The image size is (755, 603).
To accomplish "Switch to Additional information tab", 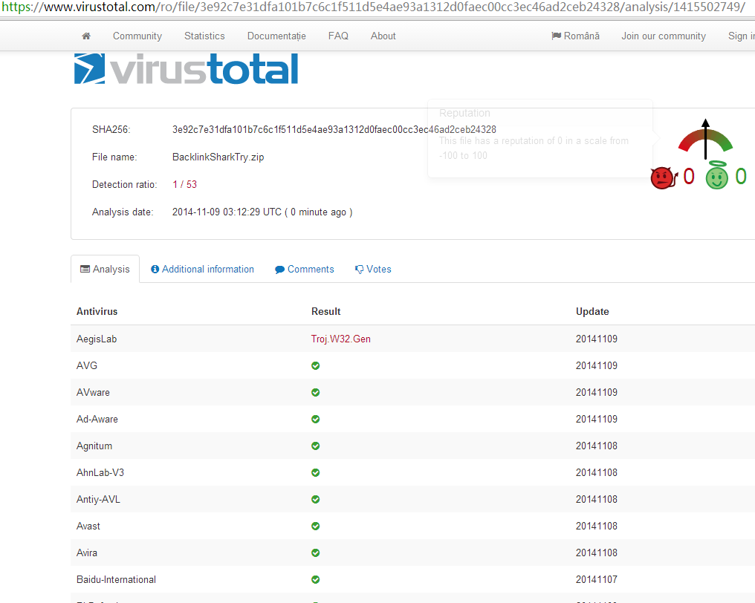I will tap(202, 269).
